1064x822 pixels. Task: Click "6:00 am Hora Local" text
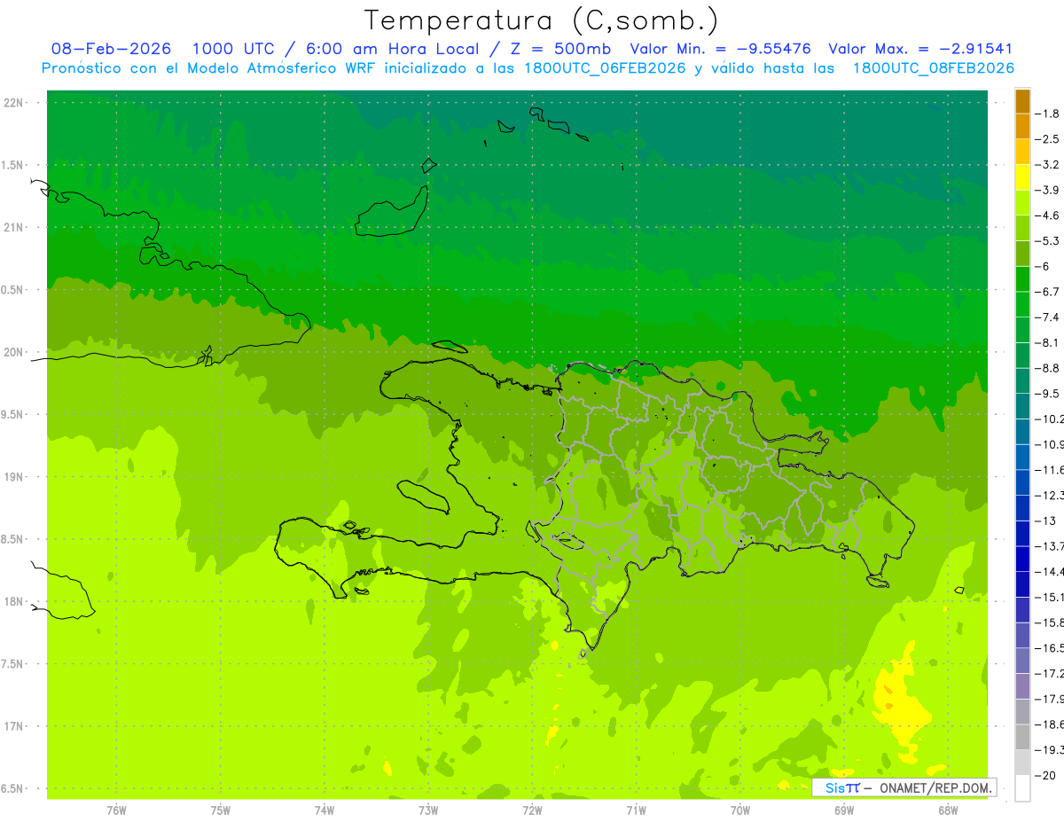(x=392, y=49)
